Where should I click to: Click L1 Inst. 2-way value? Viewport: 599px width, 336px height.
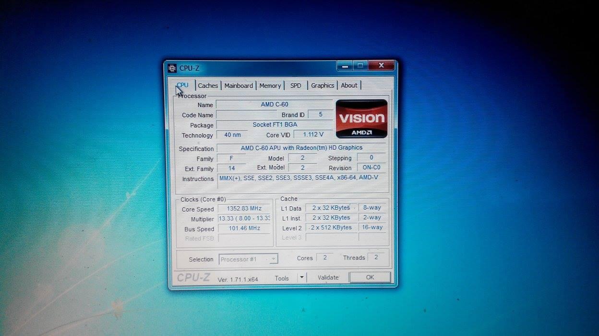pos(372,217)
